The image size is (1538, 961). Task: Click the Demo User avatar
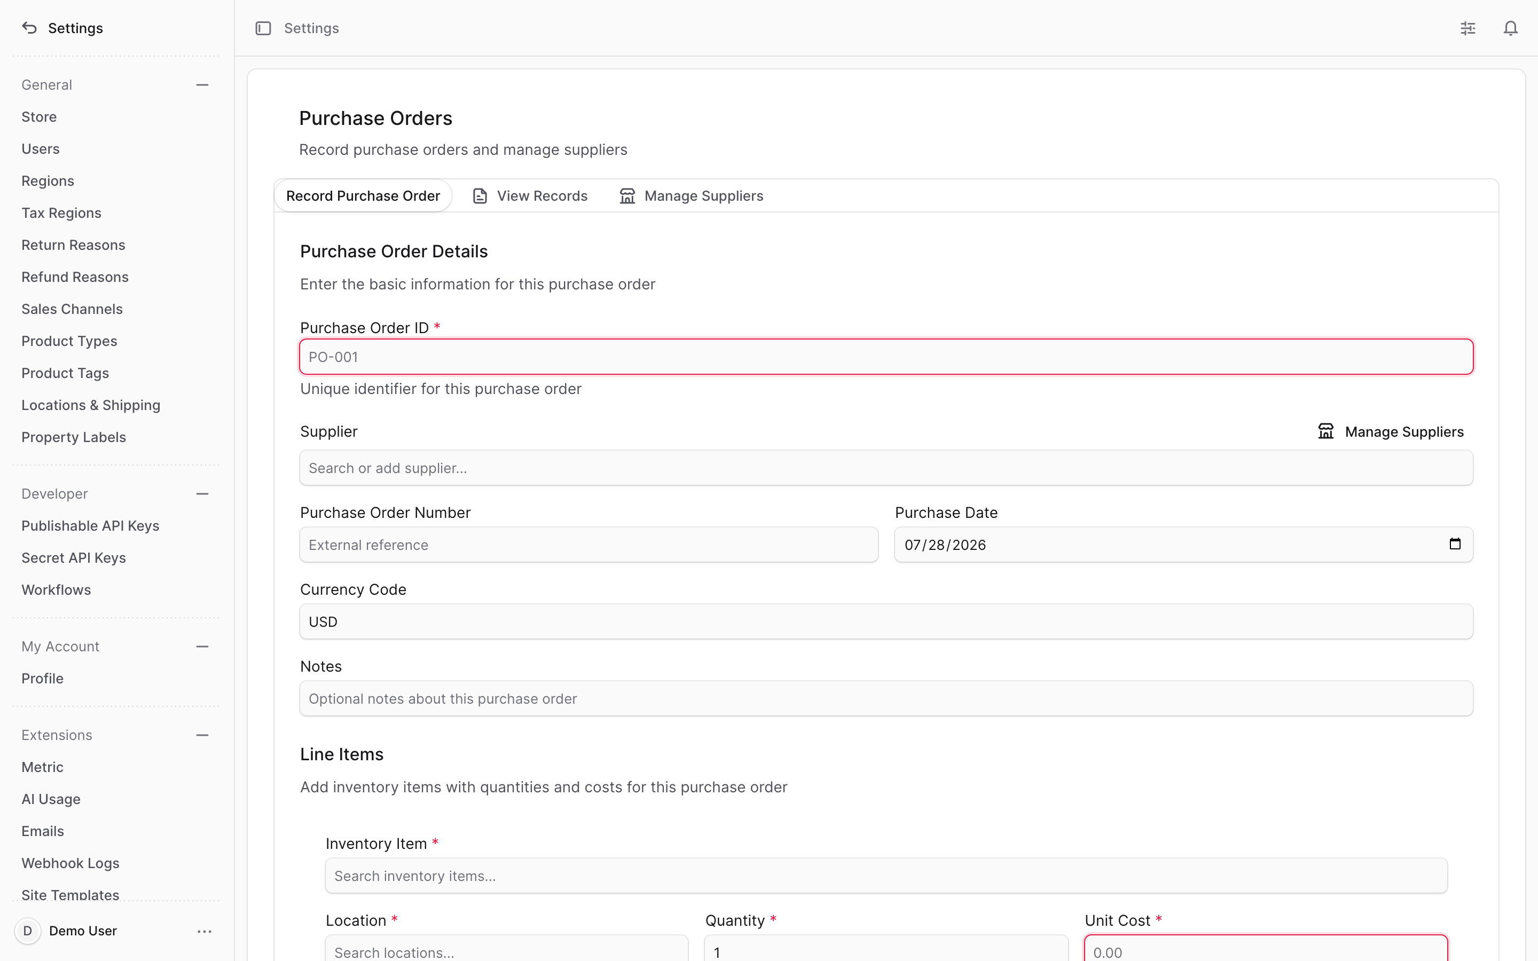point(27,931)
